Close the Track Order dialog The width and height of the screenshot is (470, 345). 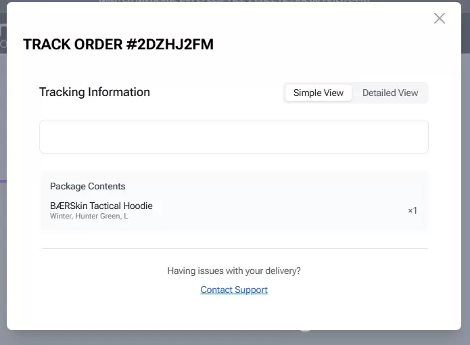[440, 18]
